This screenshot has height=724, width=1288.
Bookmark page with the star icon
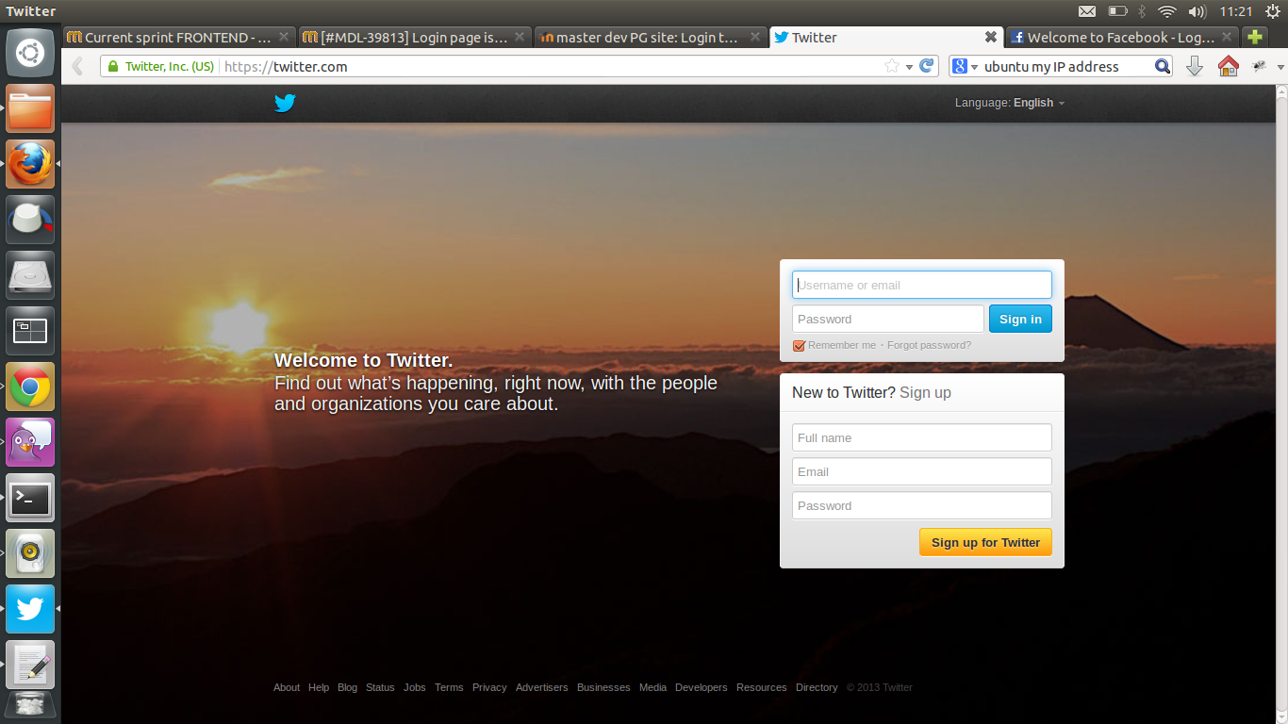891,66
